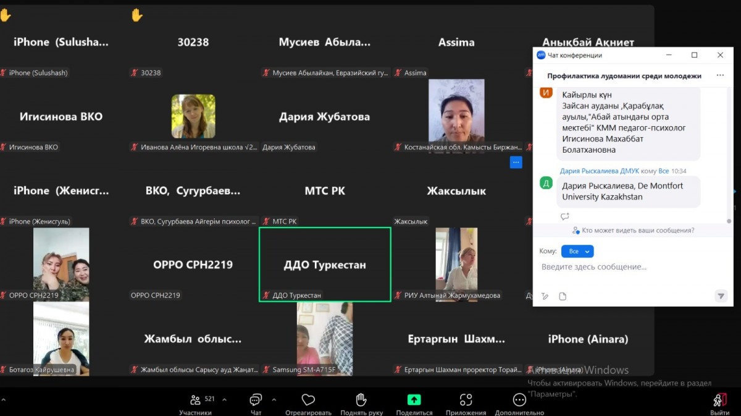Open the Отреагировать reactions heart icon

(x=308, y=400)
